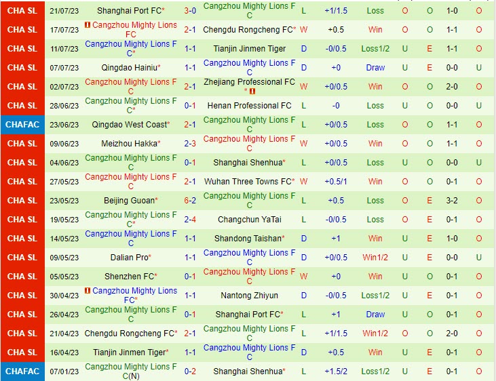The width and height of the screenshot is (496, 381).
Task: Open the 2-4 score on 19/05/23
Action: click(x=190, y=220)
